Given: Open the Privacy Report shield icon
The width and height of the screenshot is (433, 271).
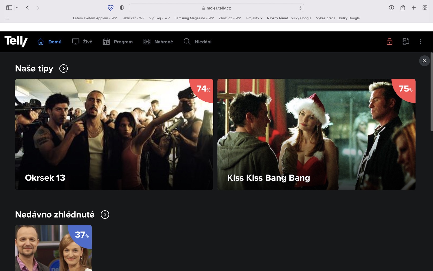Looking at the screenshot, I should tap(122, 8).
